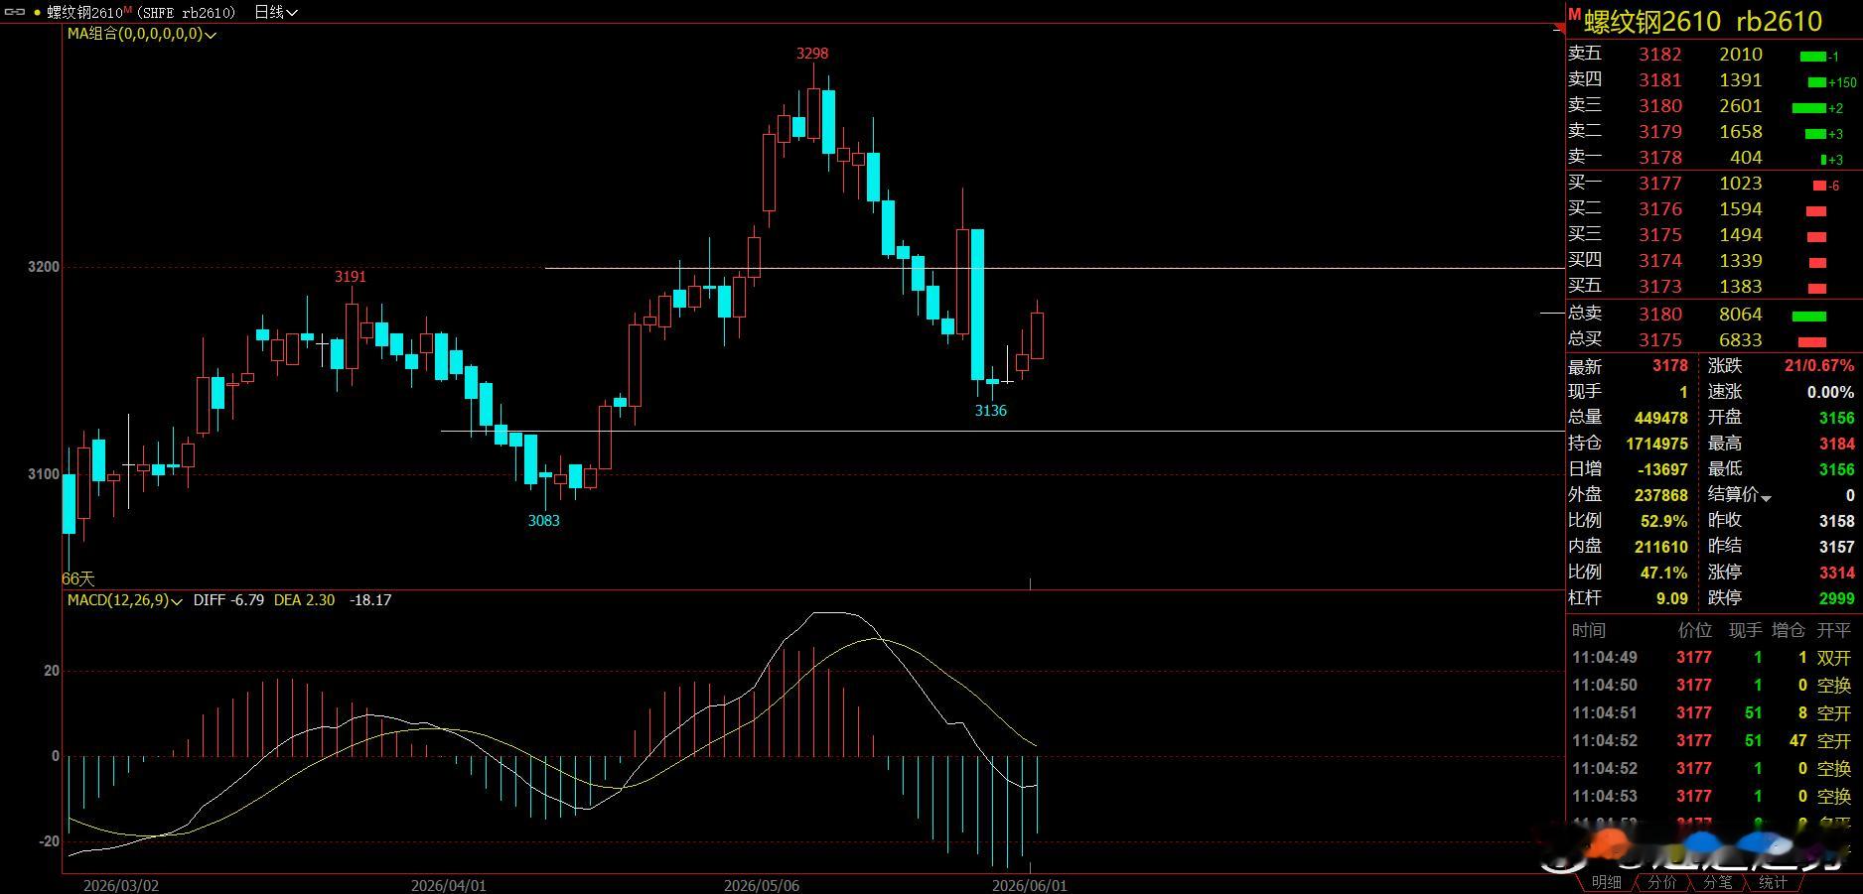Viewport: 1863px width, 894px height.
Task: Click the 卖三 3180 ask row
Action: pos(1713,106)
